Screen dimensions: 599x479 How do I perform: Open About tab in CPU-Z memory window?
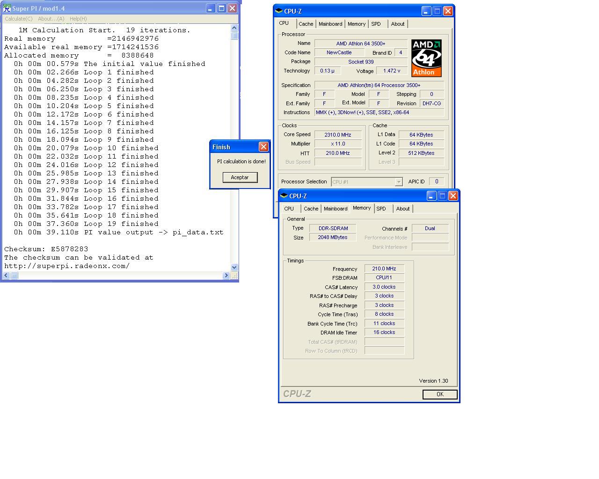click(403, 209)
